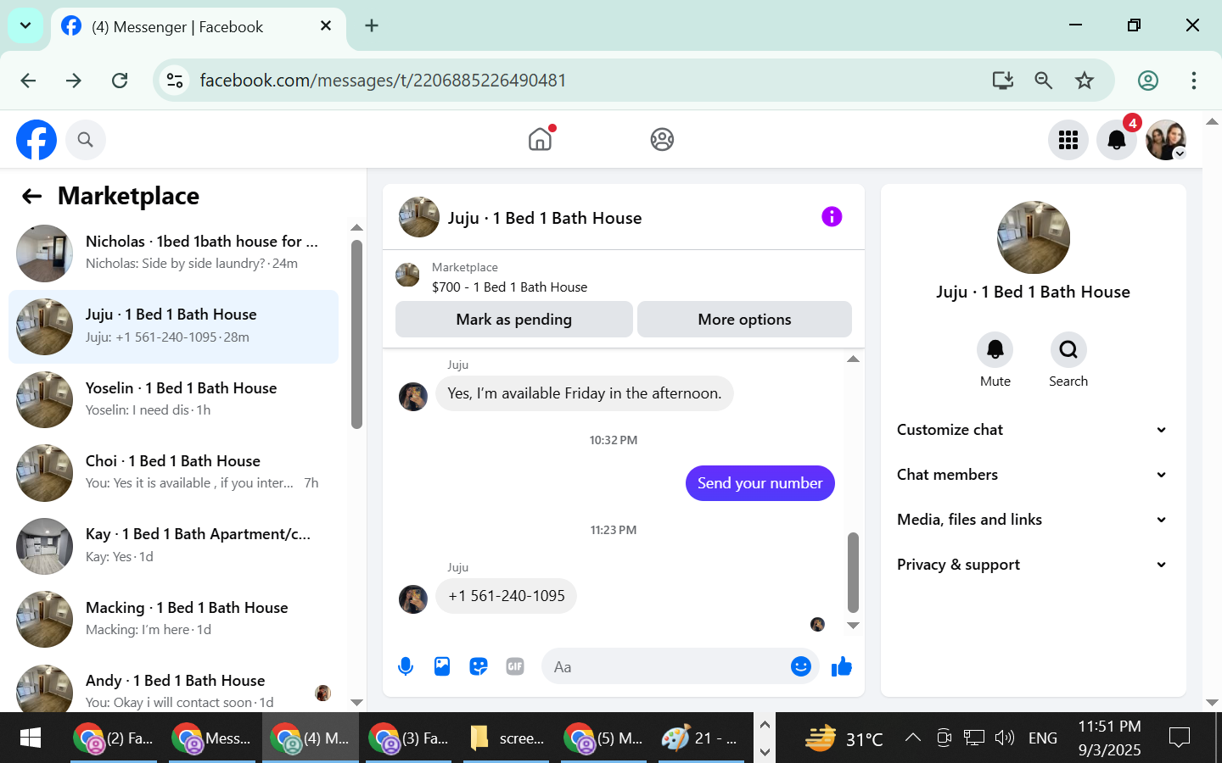Click the message thread scrollbar thumb
Screen dimensions: 1222x763
coord(853,572)
